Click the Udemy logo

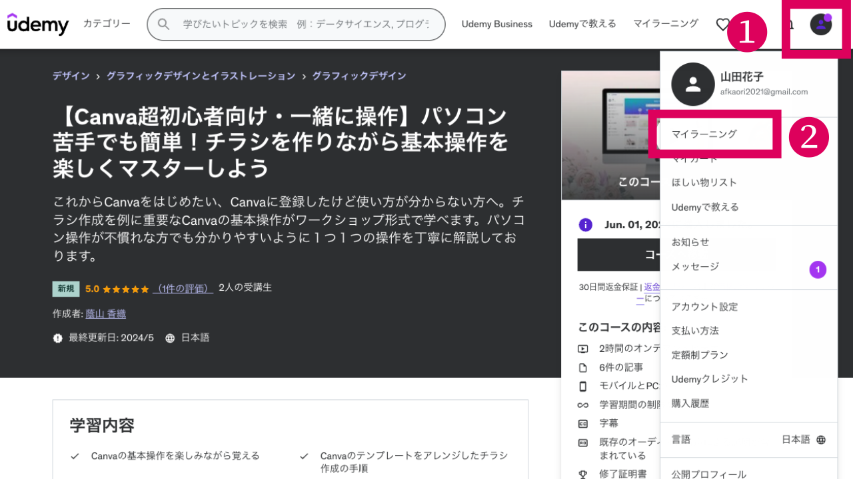coord(37,24)
